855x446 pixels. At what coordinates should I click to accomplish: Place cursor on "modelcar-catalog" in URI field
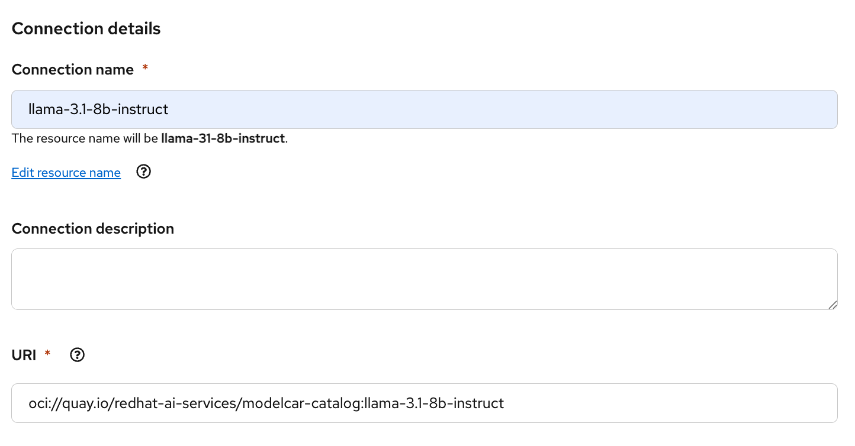tap(313, 403)
